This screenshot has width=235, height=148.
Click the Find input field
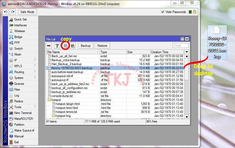[181, 45]
